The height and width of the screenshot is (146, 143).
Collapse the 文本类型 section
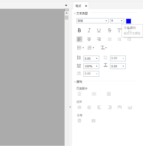(x=75, y=13)
